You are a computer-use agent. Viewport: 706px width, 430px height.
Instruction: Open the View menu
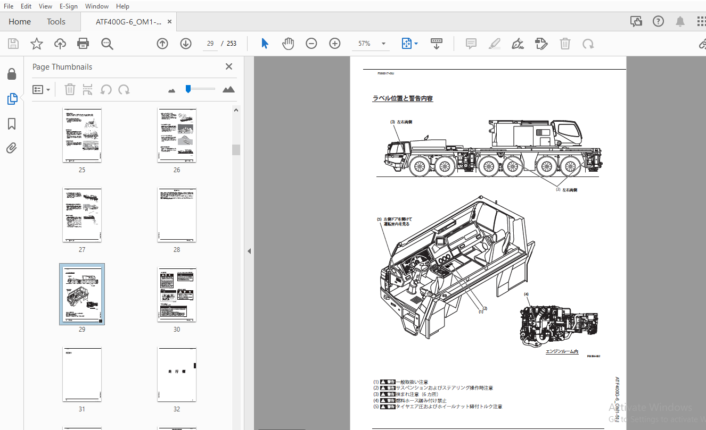(x=45, y=6)
